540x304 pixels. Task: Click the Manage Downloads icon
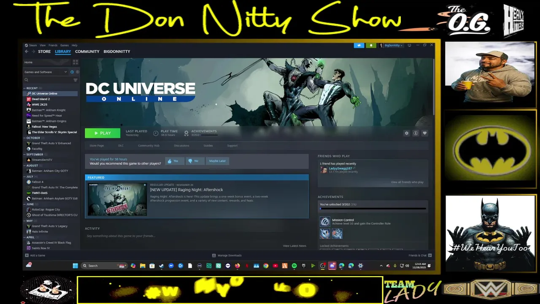(214, 255)
